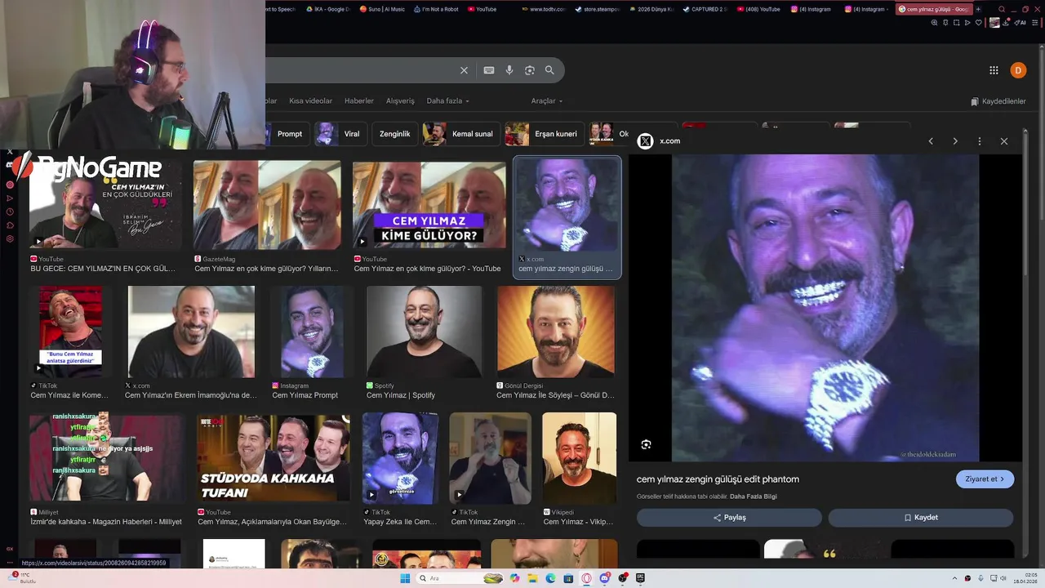Image resolution: width=1045 pixels, height=588 pixels.
Task: Switch to www.todtv.com tab
Action: tap(543, 9)
